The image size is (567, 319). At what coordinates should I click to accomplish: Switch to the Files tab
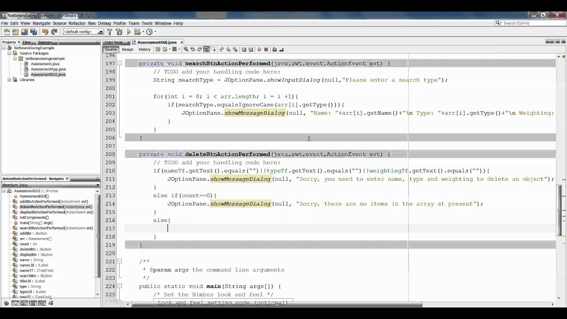(27, 42)
